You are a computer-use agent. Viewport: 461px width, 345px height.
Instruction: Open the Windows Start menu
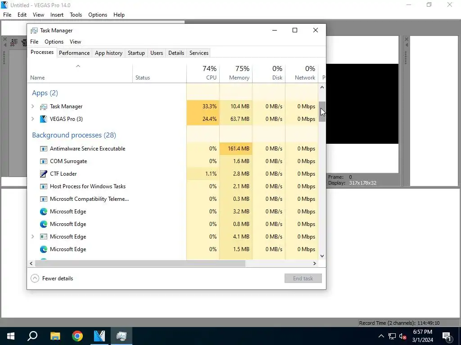click(11, 336)
